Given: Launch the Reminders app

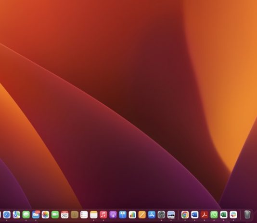Looking at the screenshot, I should click(x=84, y=215).
